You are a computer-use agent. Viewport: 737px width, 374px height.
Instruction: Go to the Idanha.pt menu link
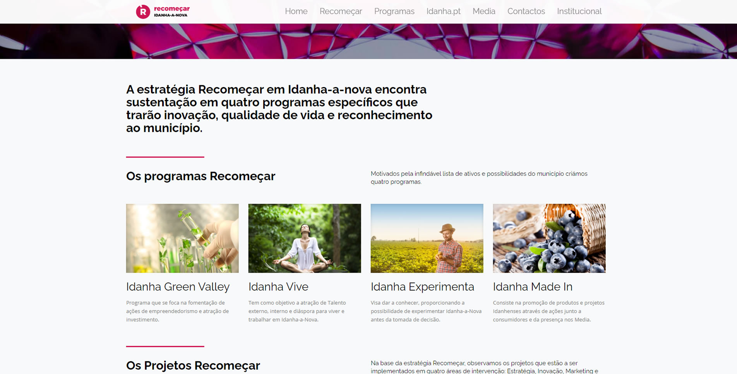443,11
